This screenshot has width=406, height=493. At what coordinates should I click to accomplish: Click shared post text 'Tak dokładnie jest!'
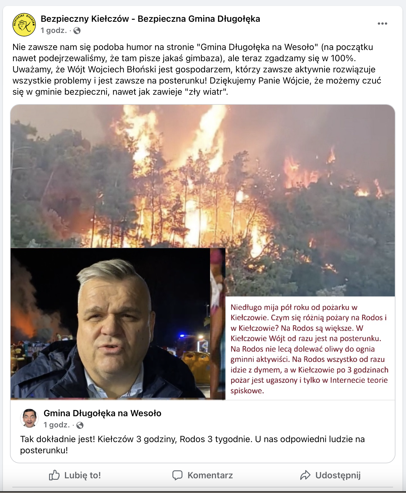(x=58, y=439)
